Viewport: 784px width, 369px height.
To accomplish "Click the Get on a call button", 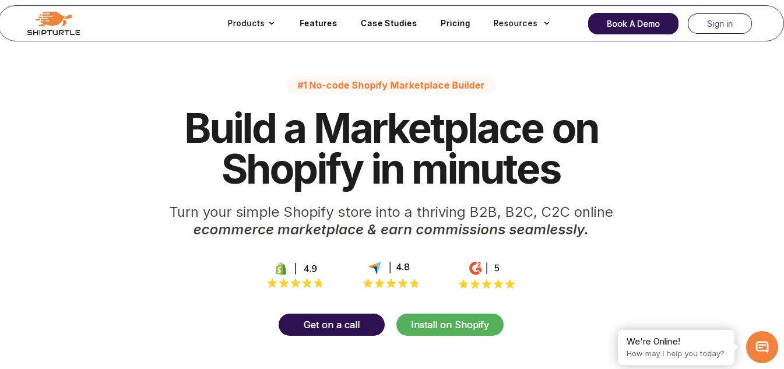I will pyautogui.click(x=332, y=325).
